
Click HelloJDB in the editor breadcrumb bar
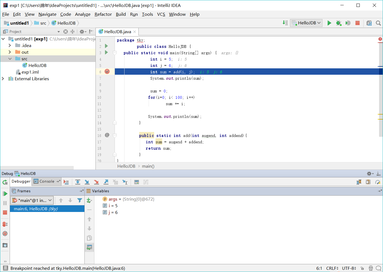coord(126,166)
